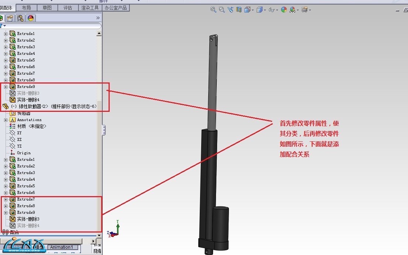Click feature tree scroll up arrow
Screen dimensions: 408x255
point(99,33)
